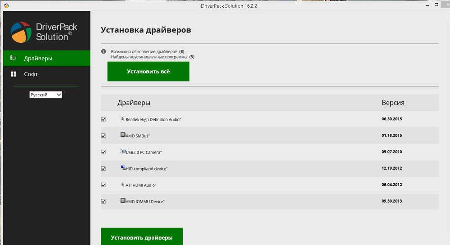Click the Drivers monitor icon in sidebar
450x245 pixels.
(13, 58)
